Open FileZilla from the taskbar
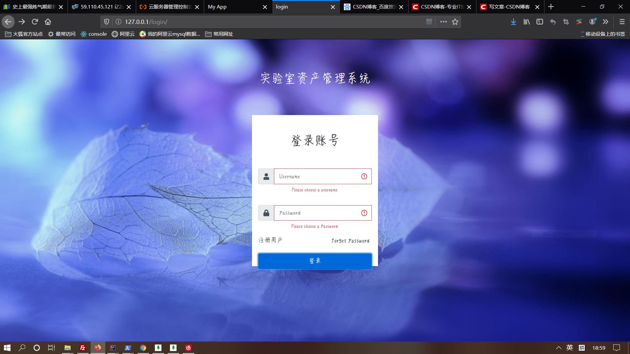630x354 pixels. (83, 348)
